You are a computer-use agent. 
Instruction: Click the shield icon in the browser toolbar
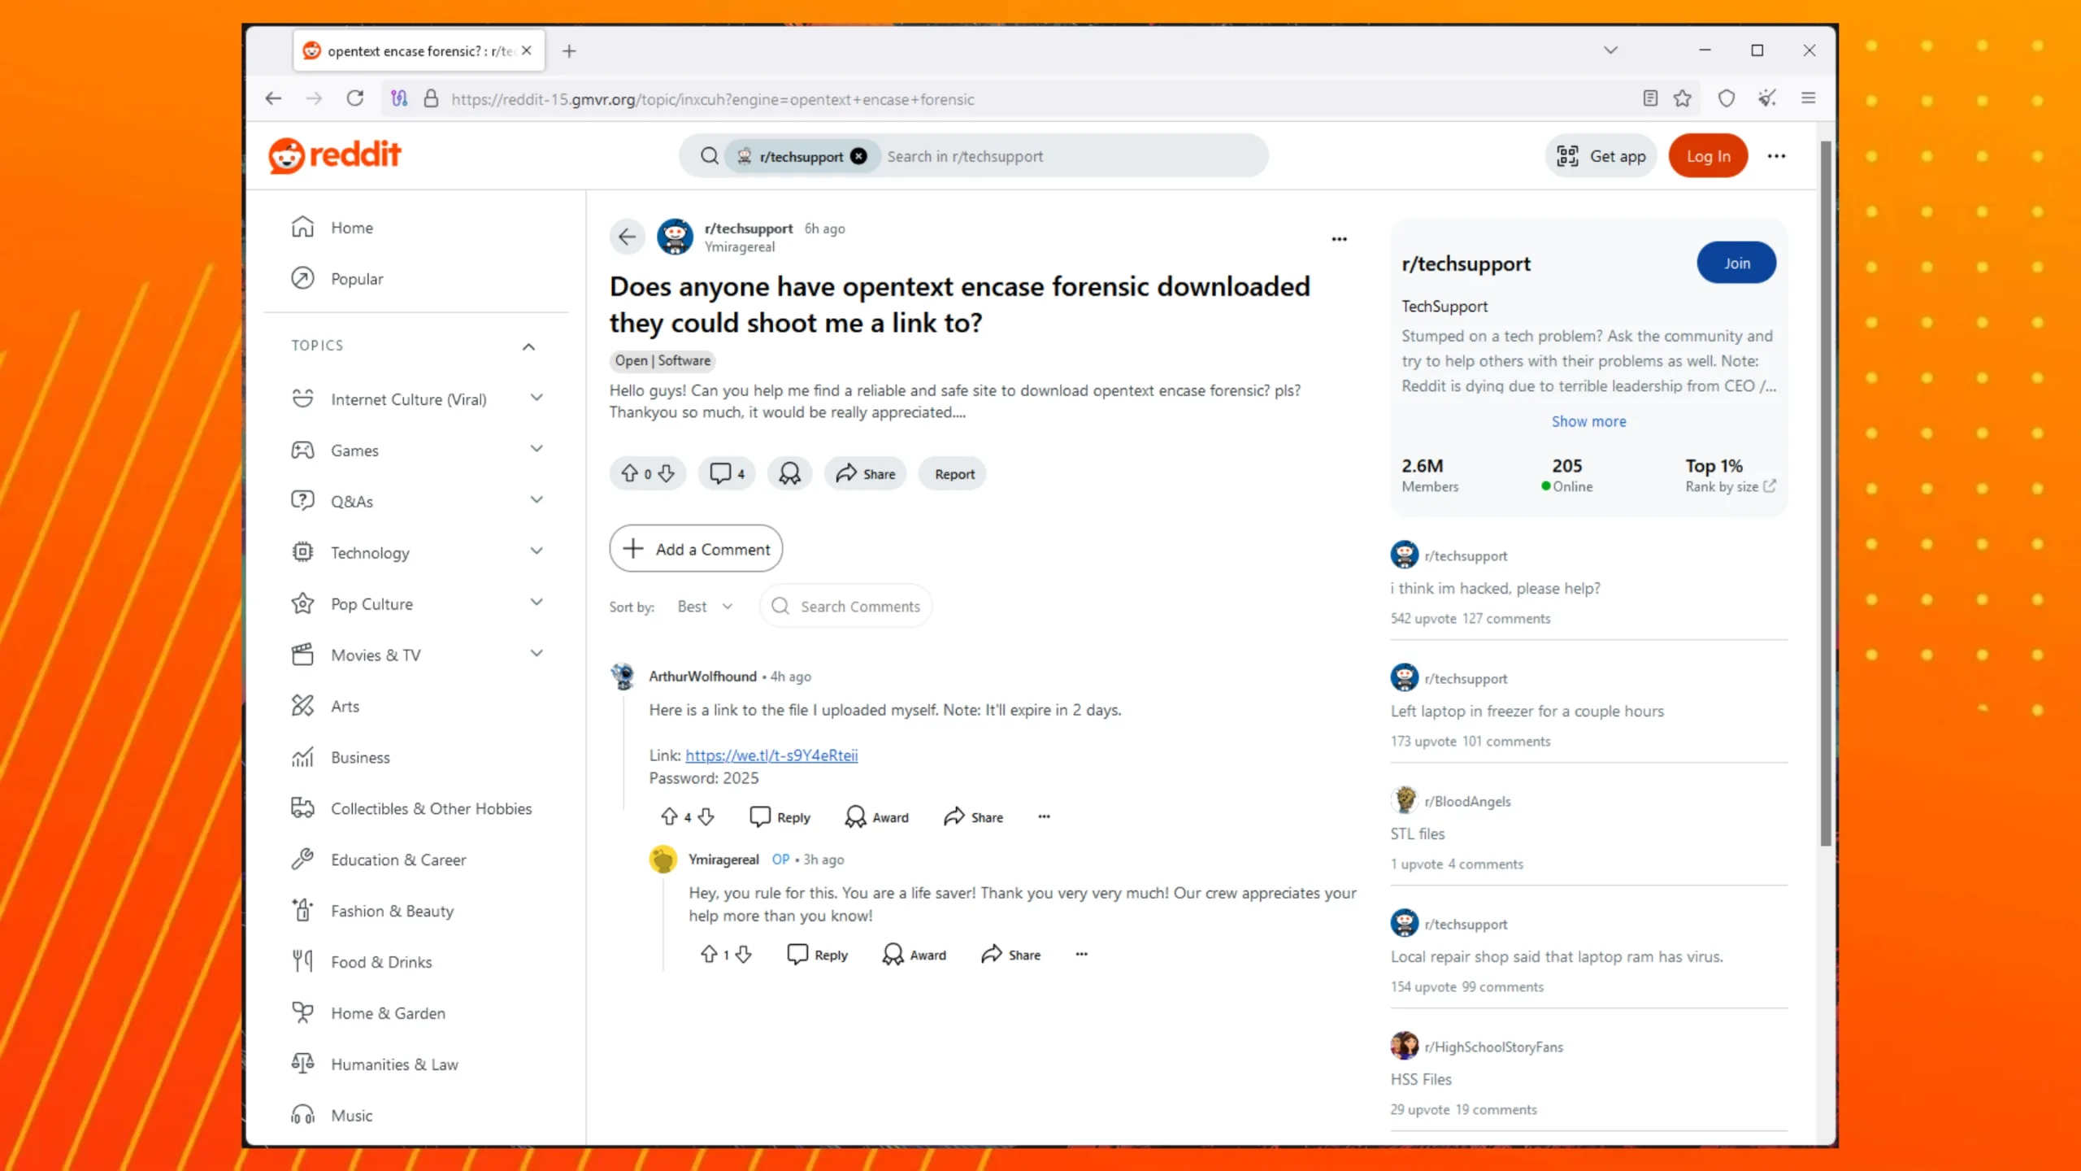1727,99
